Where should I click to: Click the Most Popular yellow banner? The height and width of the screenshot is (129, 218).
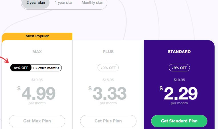pos(37,36)
